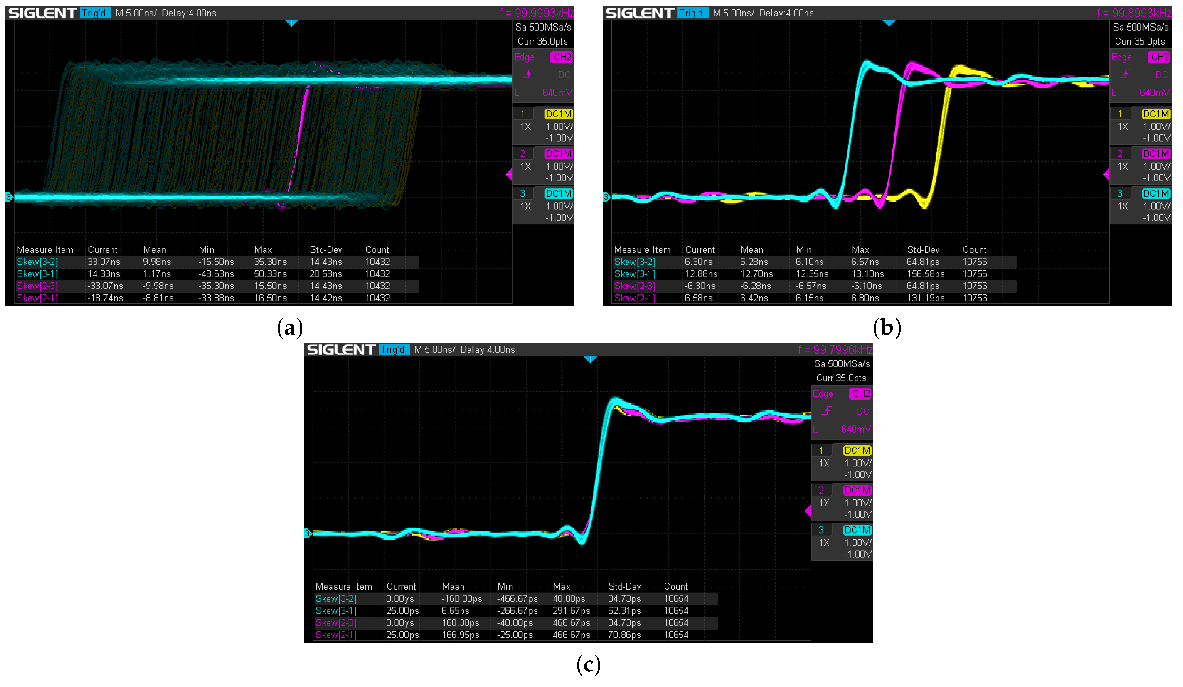The image size is (1183, 687).
Task: Open CH2 trigger source selector in panel (c)
Action: coord(860,394)
